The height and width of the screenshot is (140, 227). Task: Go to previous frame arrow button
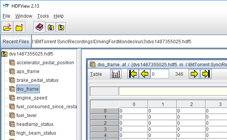click(x=145, y=74)
